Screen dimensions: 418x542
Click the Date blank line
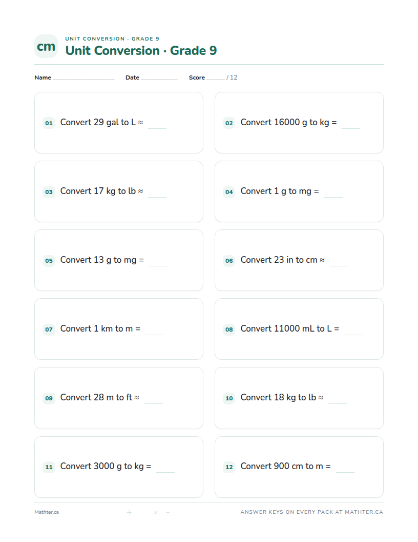point(159,79)
